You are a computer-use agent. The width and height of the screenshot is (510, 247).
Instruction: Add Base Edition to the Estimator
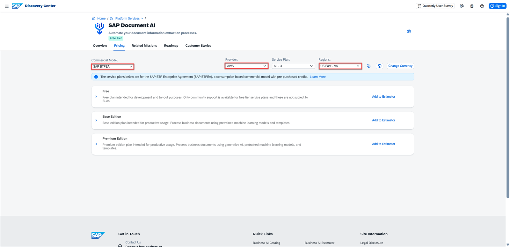point(384,120)
